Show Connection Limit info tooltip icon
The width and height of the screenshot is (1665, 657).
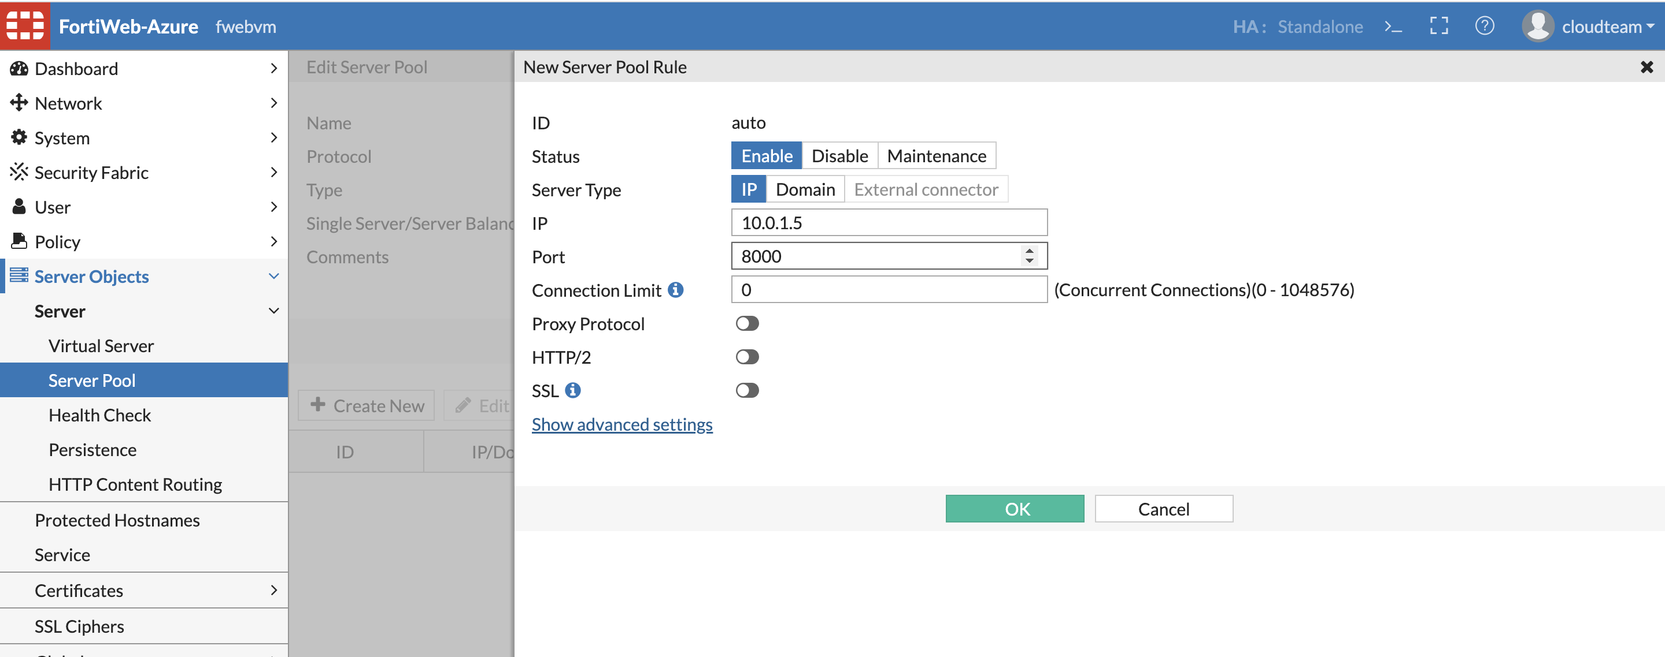coord(675,290)
